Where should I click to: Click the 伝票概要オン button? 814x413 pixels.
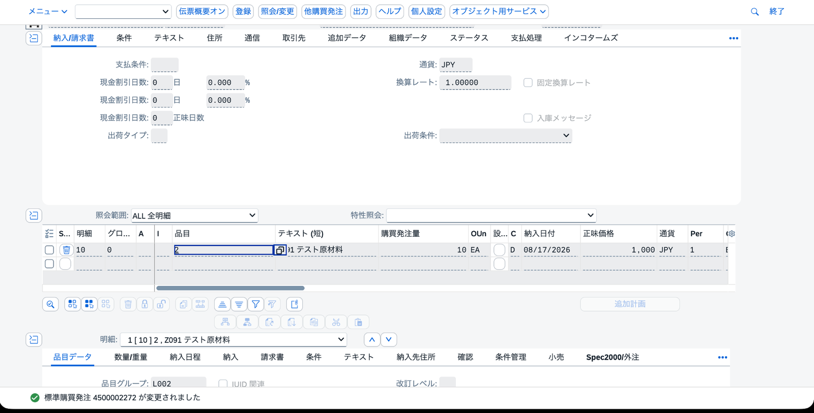coord(202,11)
